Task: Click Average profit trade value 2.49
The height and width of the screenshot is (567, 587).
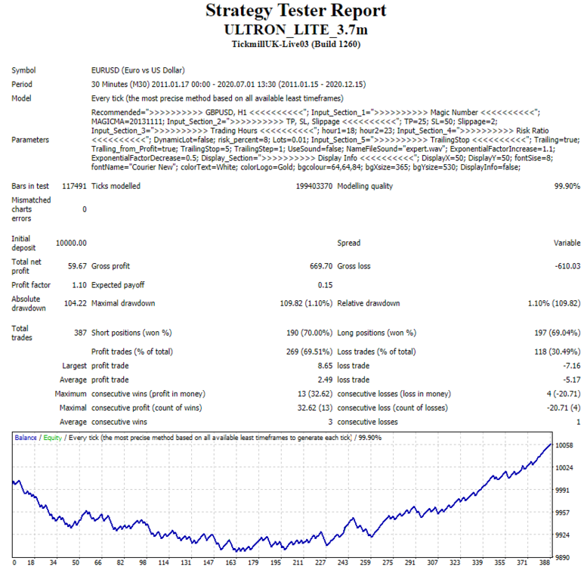Action: [x=325, y=380]
